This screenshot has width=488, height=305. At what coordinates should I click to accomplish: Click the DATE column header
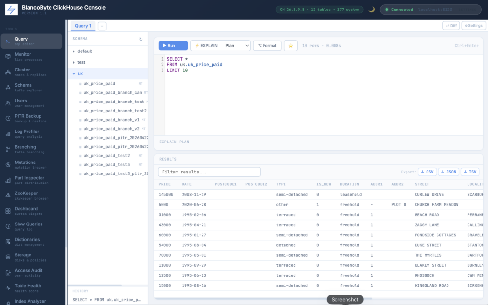tap(187, 184)
